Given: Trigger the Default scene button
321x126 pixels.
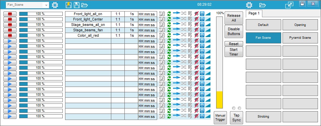Looking at the screenshot, I should click(x=263, y=25).
